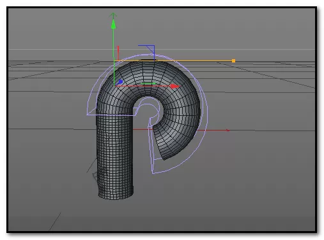The width and height of the screenshot is (324, 240).
Task: Select the red X-axis arrowhead of the gizmo
Action: click(175, 86)
